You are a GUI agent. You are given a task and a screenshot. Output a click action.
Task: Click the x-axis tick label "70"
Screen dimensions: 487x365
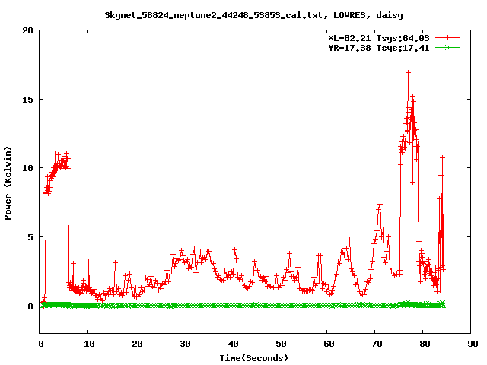(377, 344)
